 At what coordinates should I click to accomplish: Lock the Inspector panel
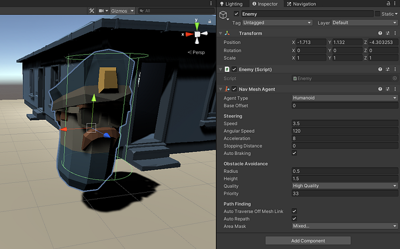click(x=387, y=4)
